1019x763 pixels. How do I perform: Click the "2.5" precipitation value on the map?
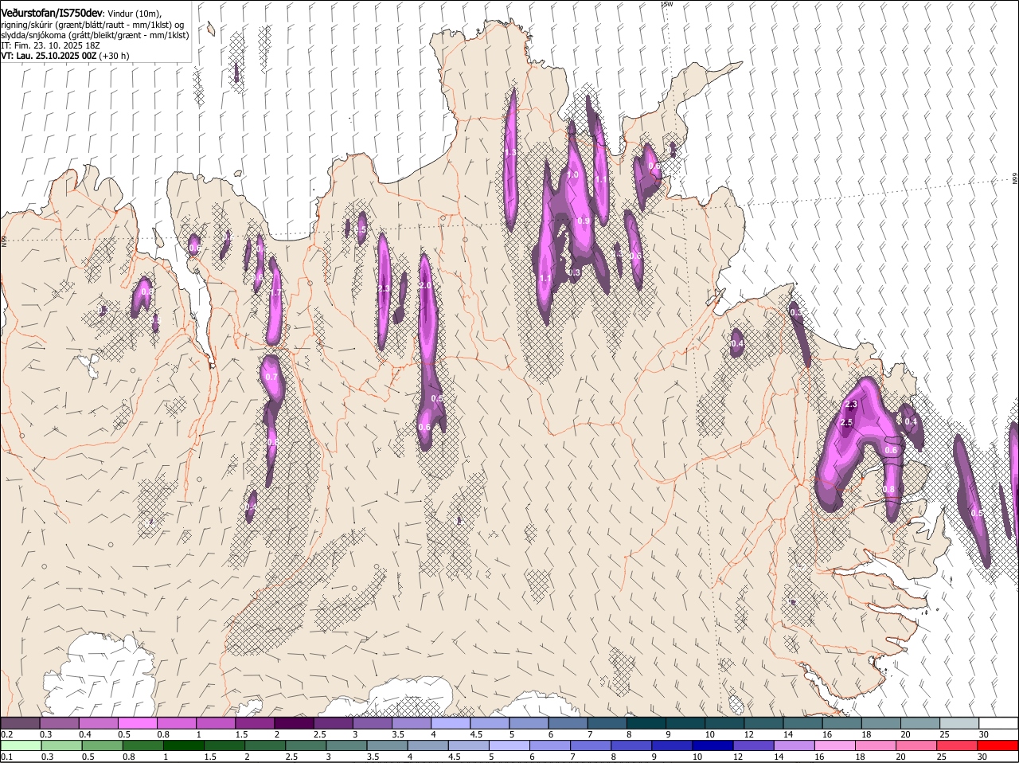pyautogui.click(x=846, y=422)
